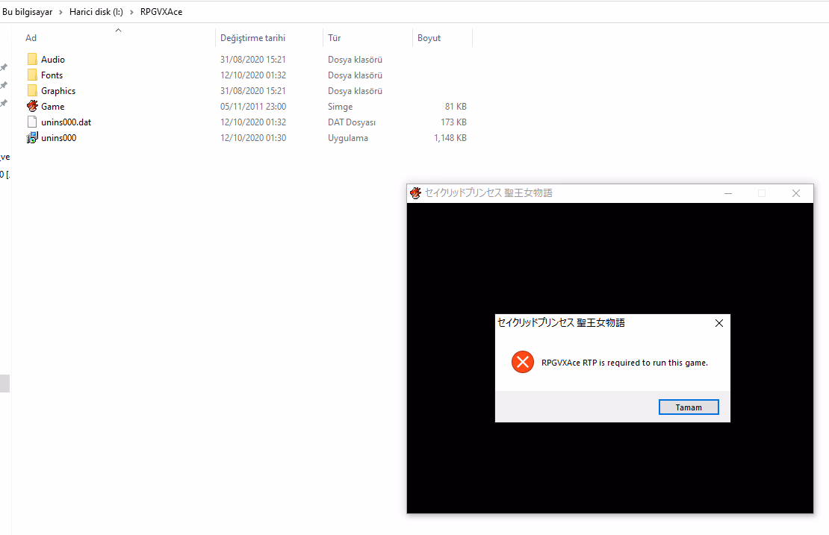Viewport: 829px width, 535px height.
Task: Click the unins000.dat file icon
Action: pyautogui.click(x=32, y=122)
